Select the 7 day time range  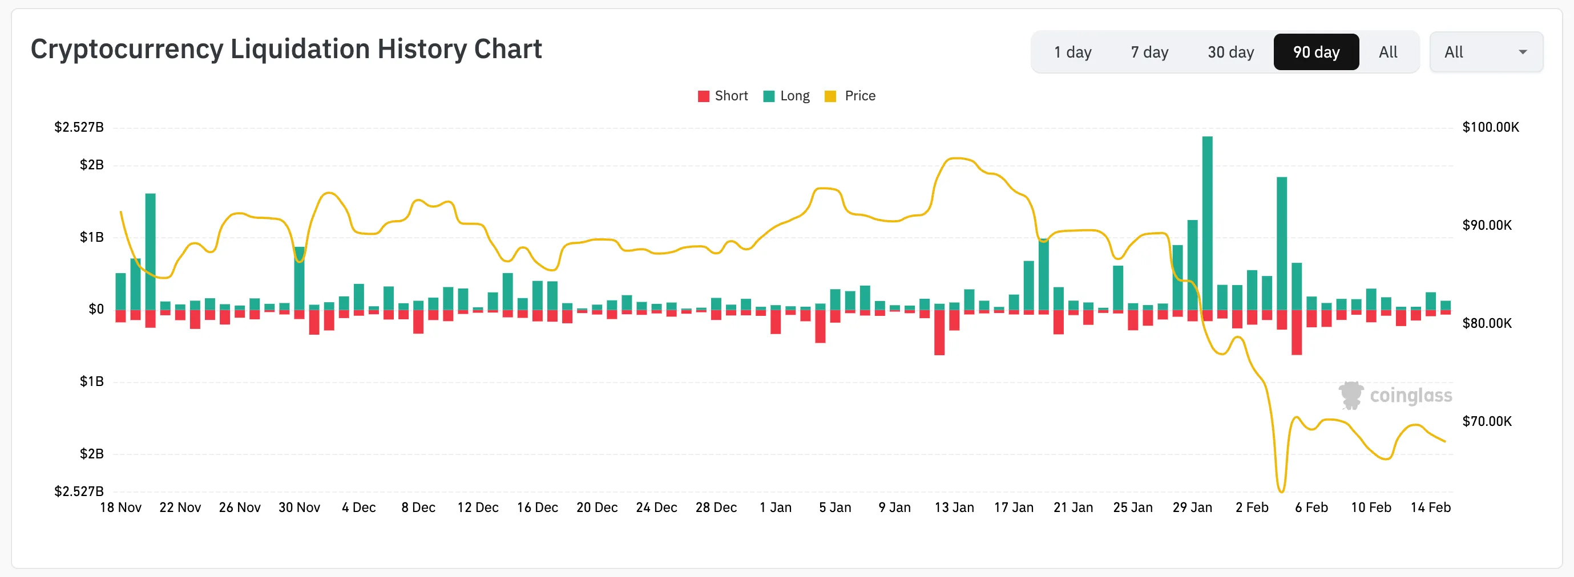(x=1149, y=52)
